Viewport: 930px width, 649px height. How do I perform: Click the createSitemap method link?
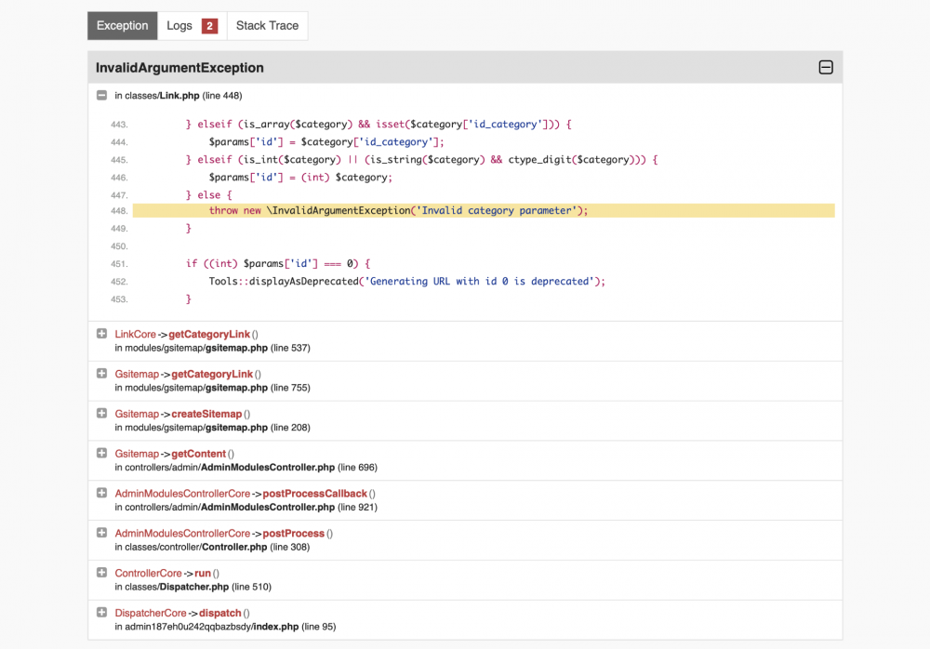click(206, 414)
